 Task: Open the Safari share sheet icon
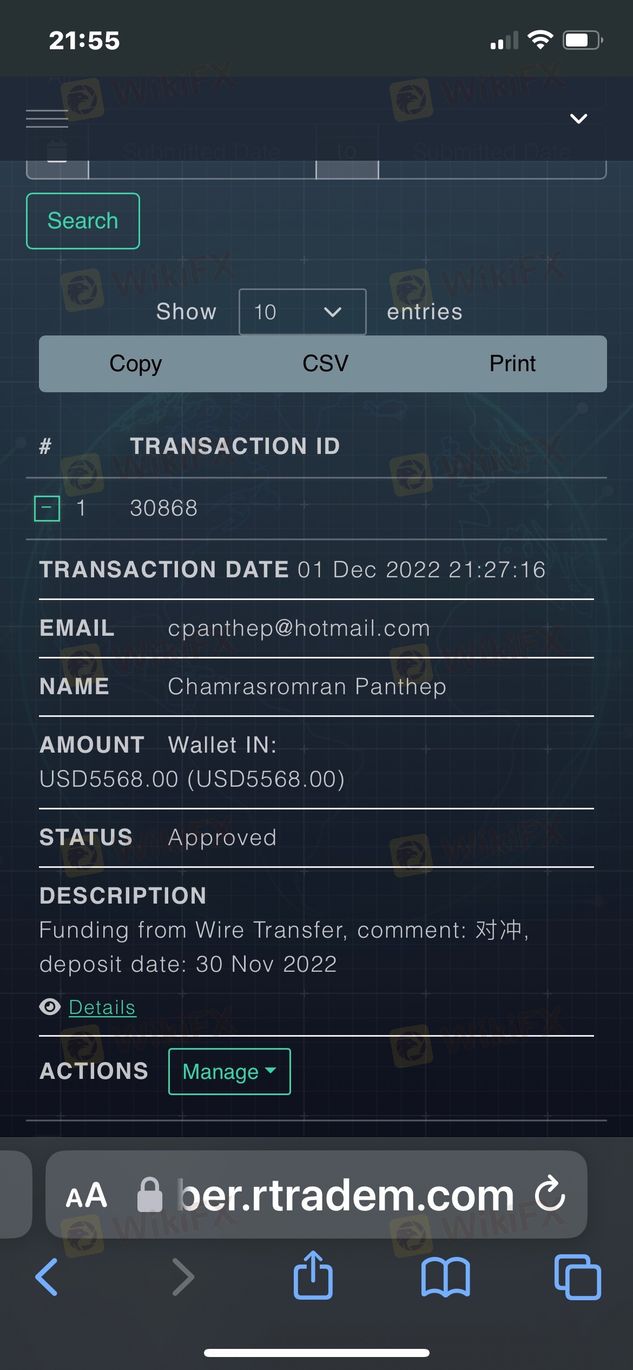pos(313,1275)
